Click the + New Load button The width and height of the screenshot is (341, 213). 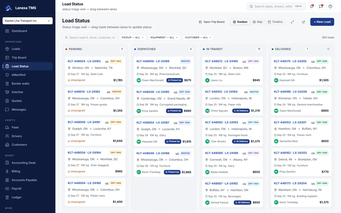tap(322, 22)
